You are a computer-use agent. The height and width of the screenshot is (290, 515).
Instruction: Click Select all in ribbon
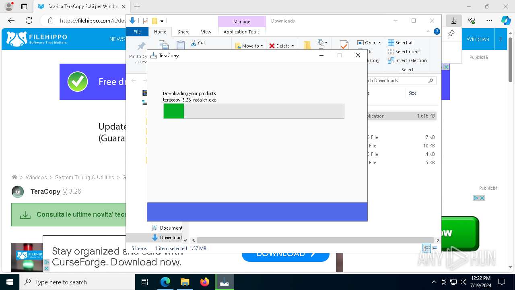pos(401,43)
